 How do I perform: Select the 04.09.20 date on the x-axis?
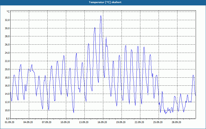(28, 122)
